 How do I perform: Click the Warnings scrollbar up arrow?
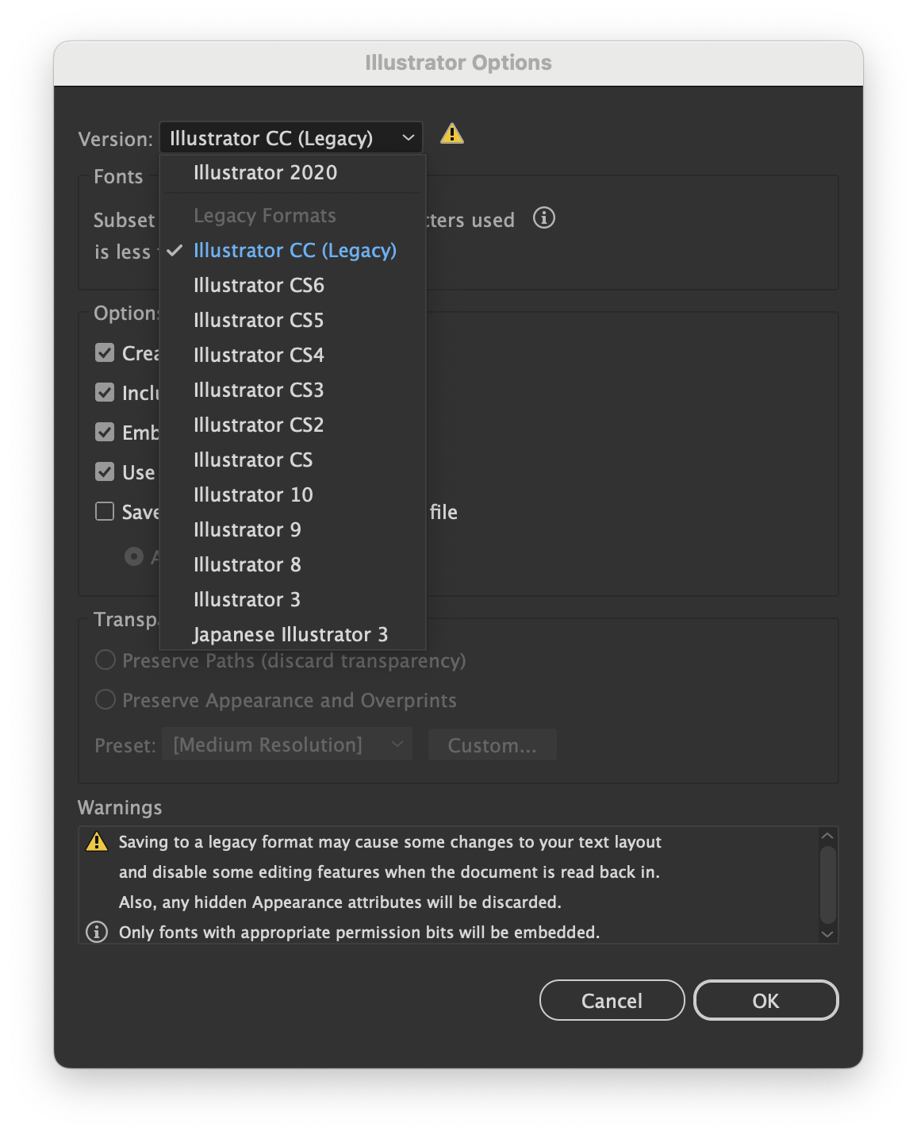click(827, 836)
